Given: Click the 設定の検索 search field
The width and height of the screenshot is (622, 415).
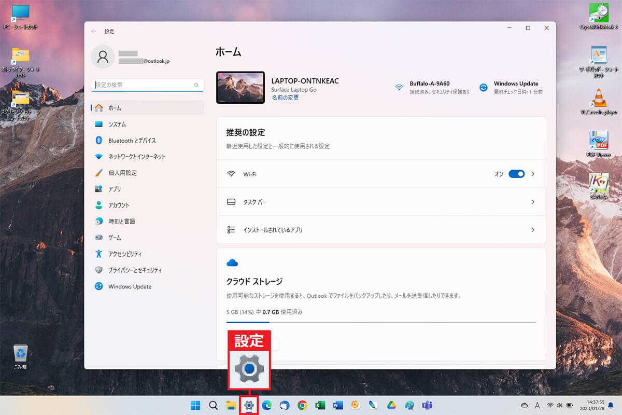Looking at the screenshot, I should click(143, 85).
